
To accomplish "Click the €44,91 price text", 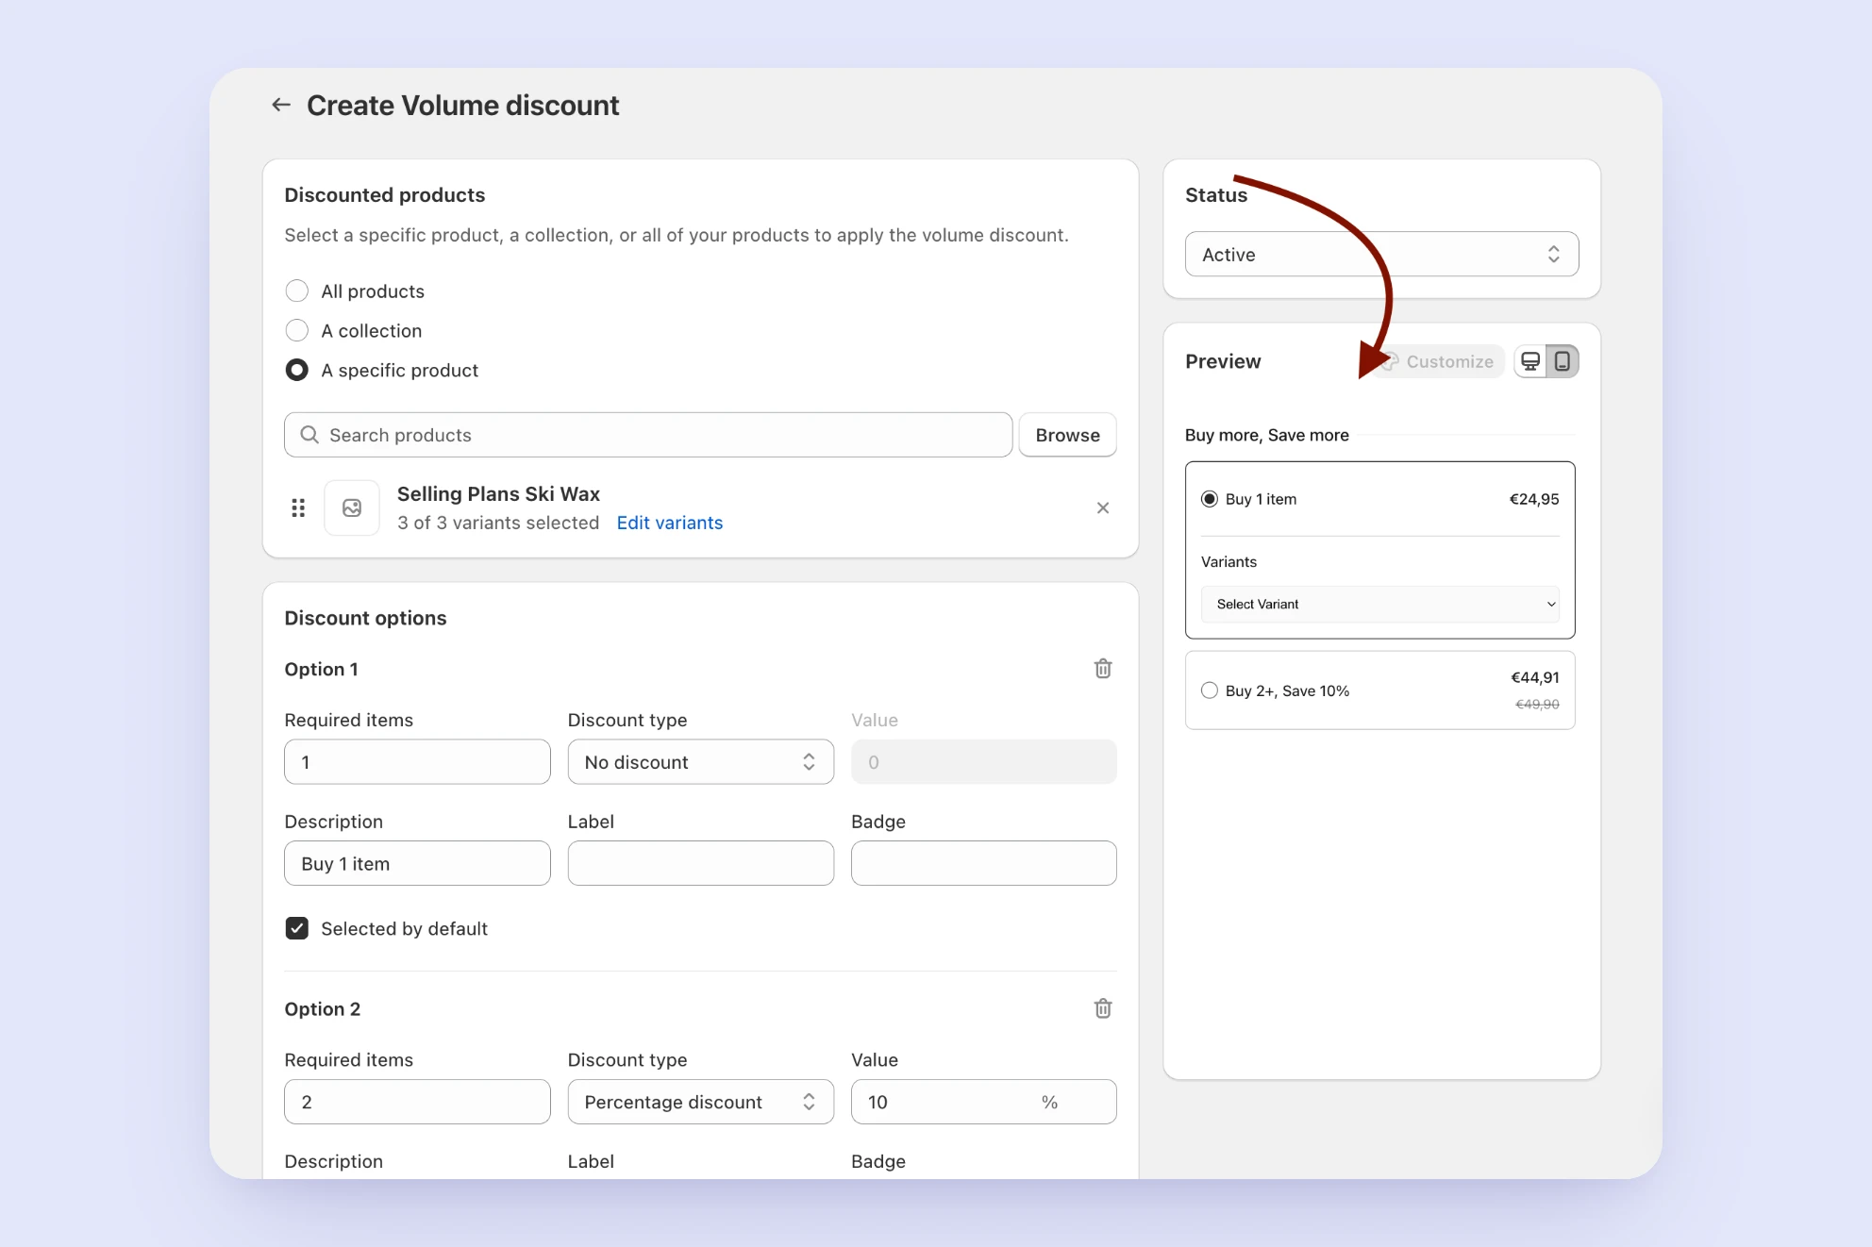I will [x=1535, y=677].
